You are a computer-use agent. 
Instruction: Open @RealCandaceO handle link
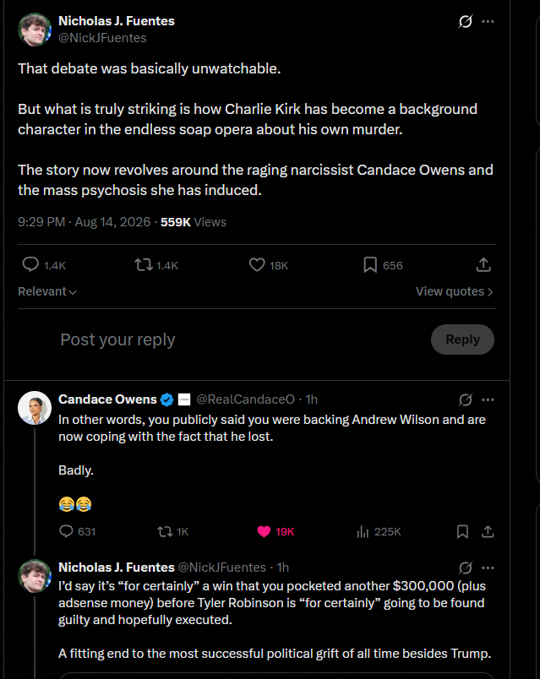coord(245,399)
